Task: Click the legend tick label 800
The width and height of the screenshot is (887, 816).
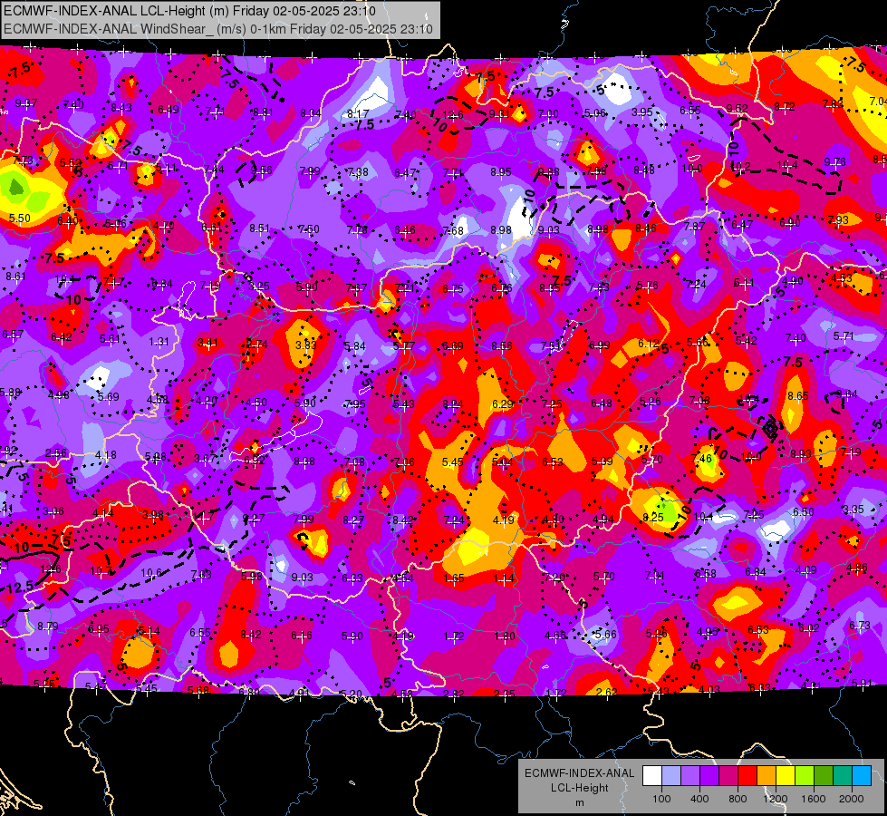Action: tap(738, 799)
